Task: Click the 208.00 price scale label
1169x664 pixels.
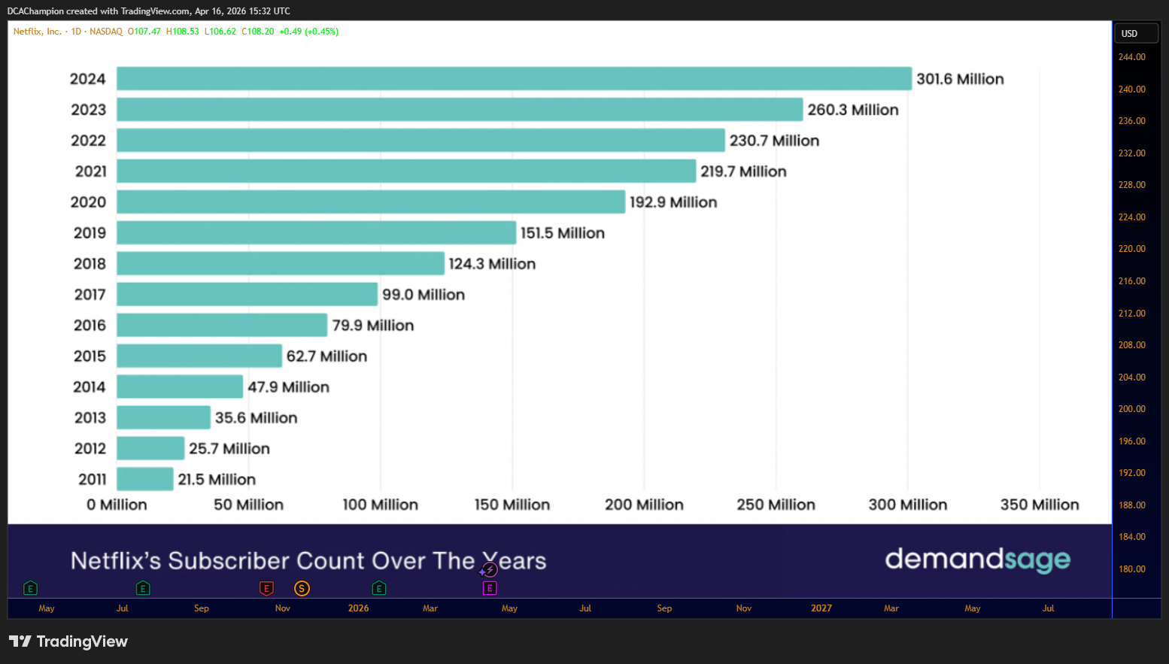Action: click(1132, 345)
